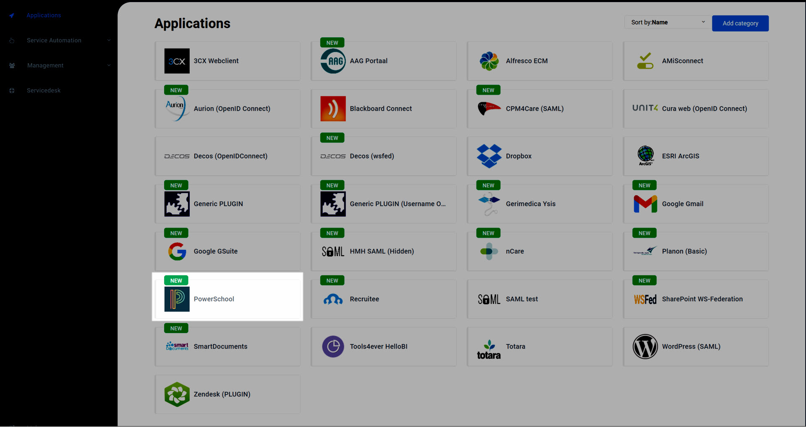Select the Generic PLUGIN gear icon

177,204
